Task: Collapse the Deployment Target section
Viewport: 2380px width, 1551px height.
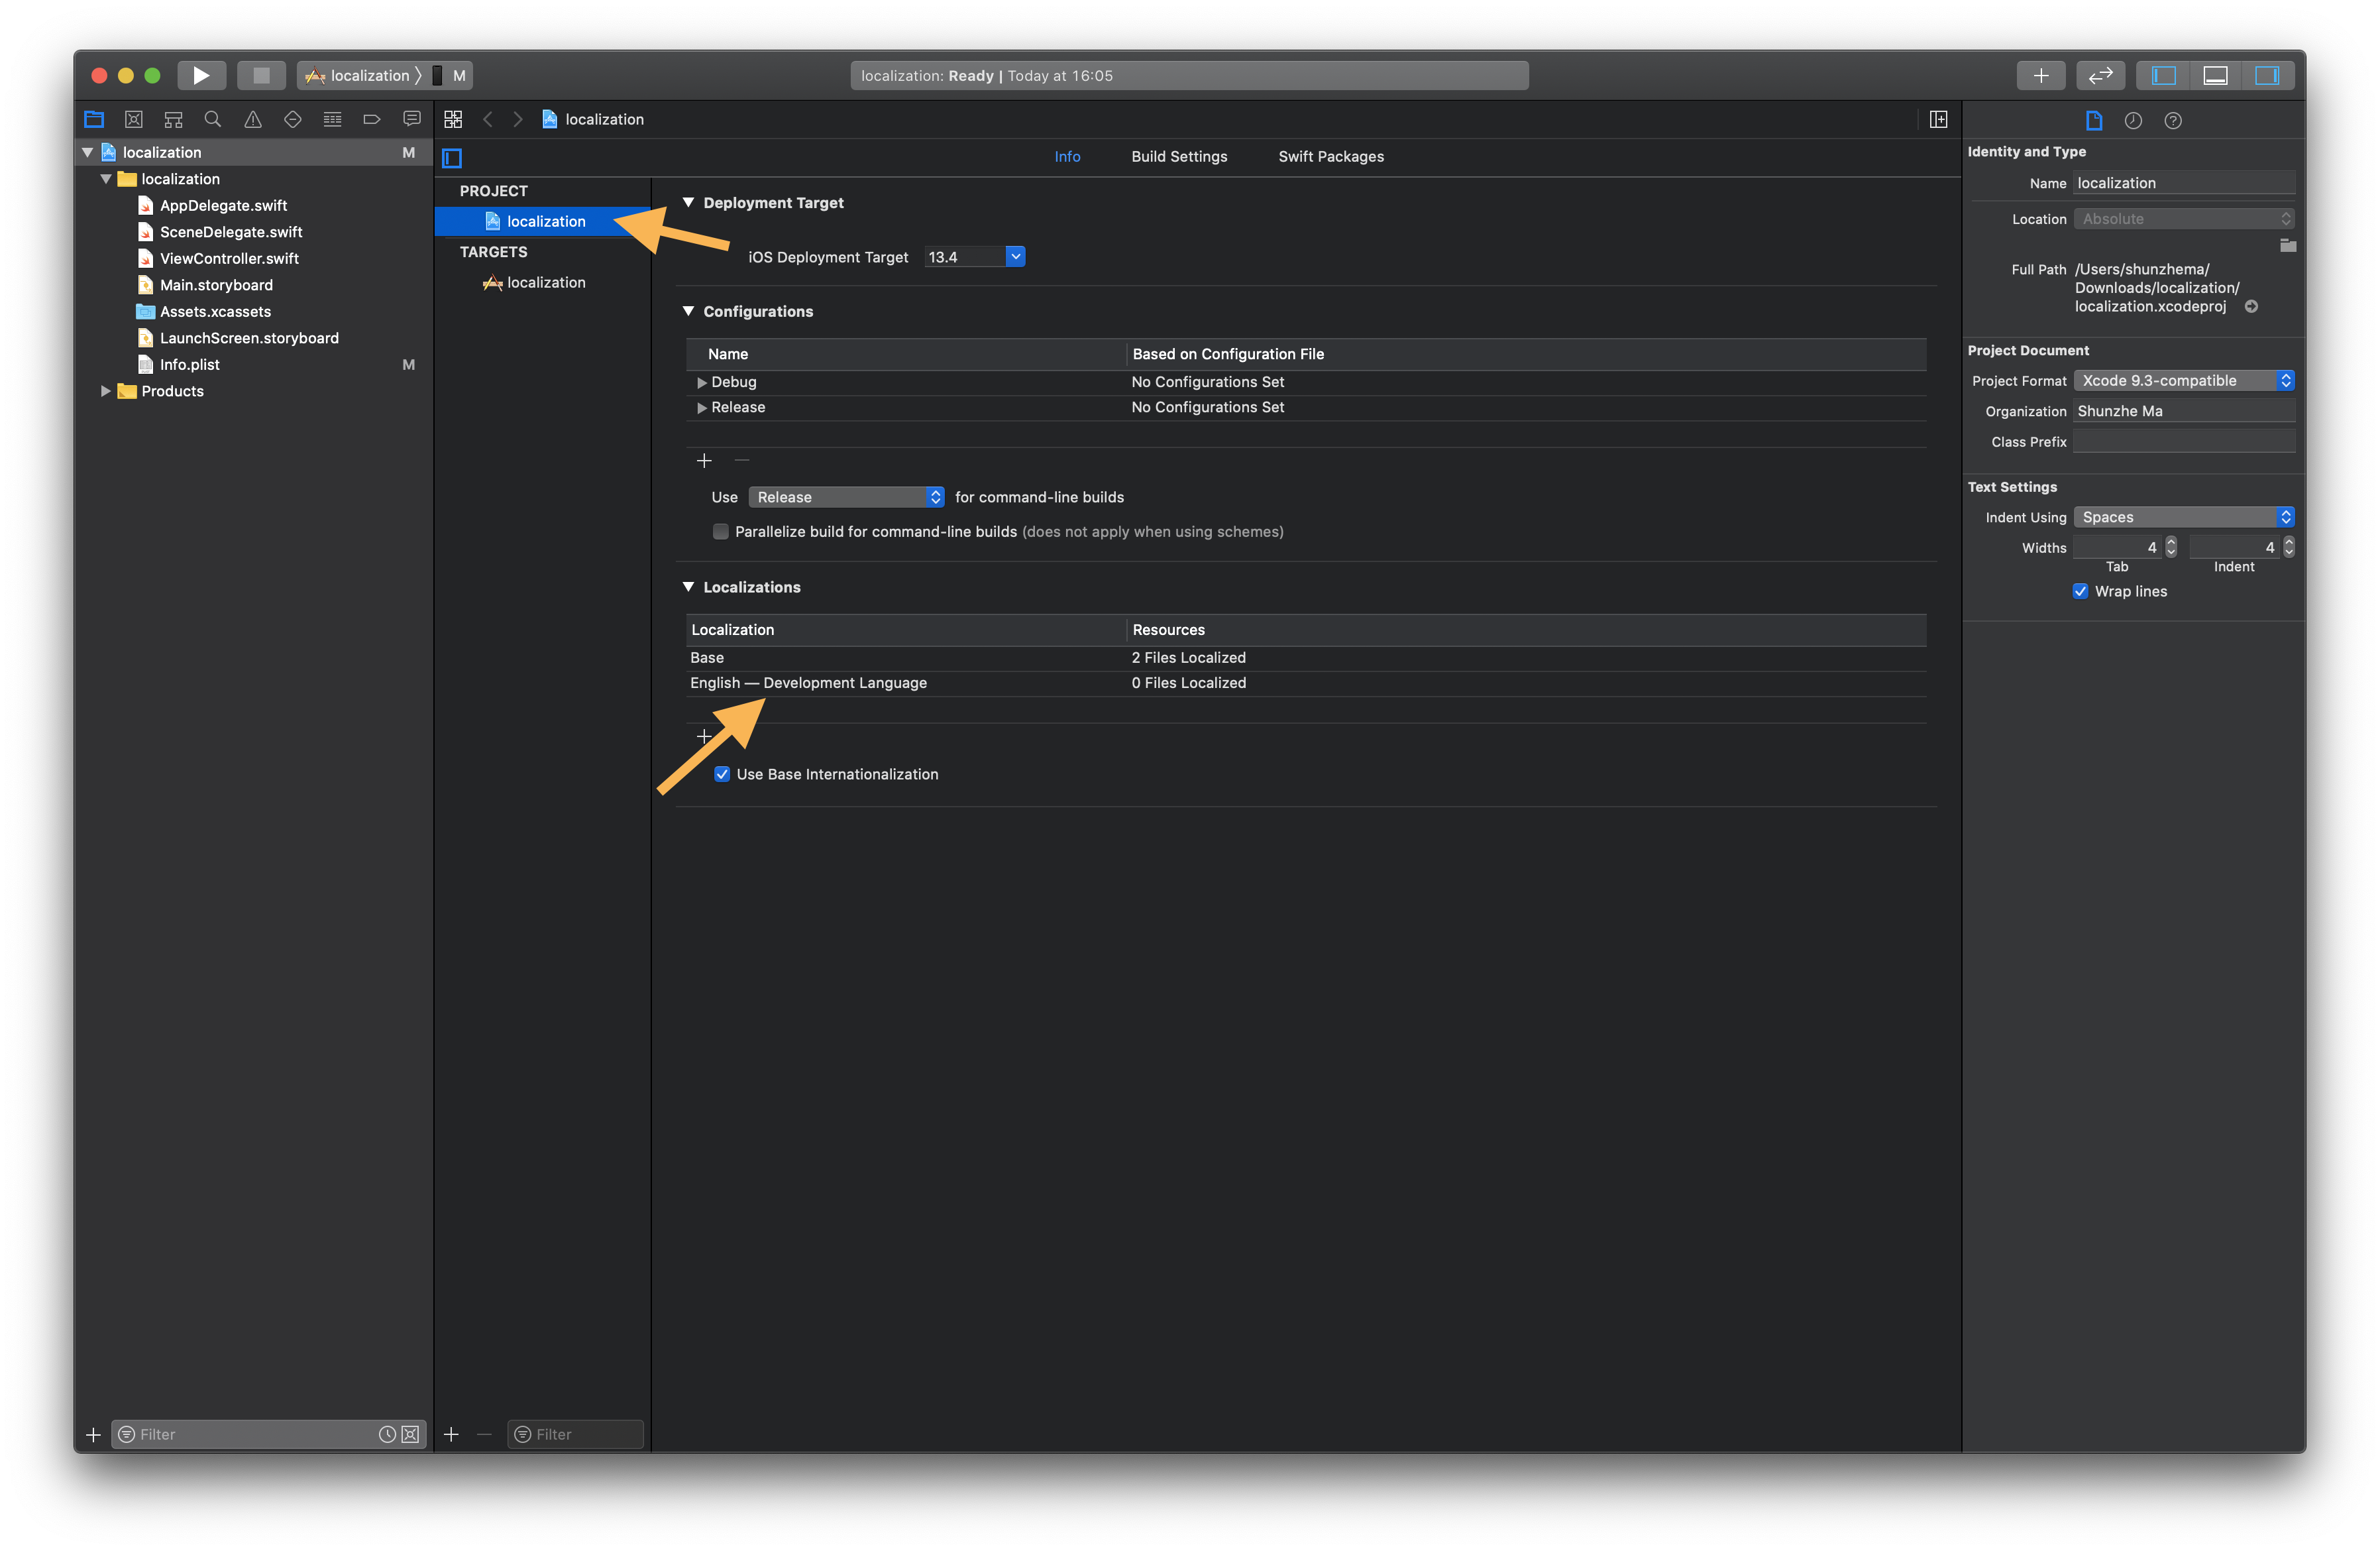Action: coord(688,202)
